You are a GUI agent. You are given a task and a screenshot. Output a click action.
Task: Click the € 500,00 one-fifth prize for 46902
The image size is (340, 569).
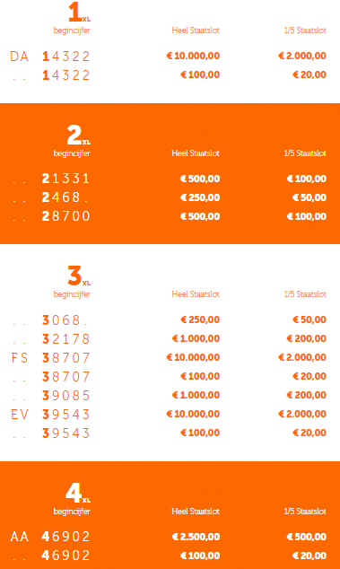307,537
